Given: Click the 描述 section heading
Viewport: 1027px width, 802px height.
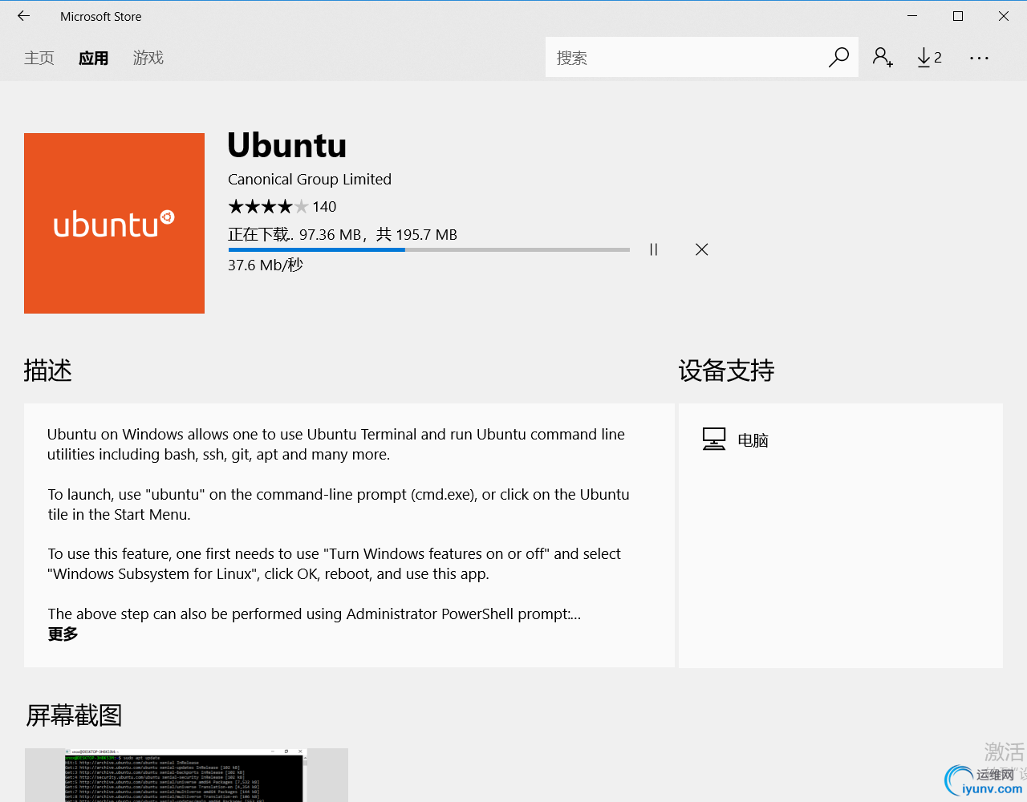Looking at the screenshot, I should (x=48, y=371).
